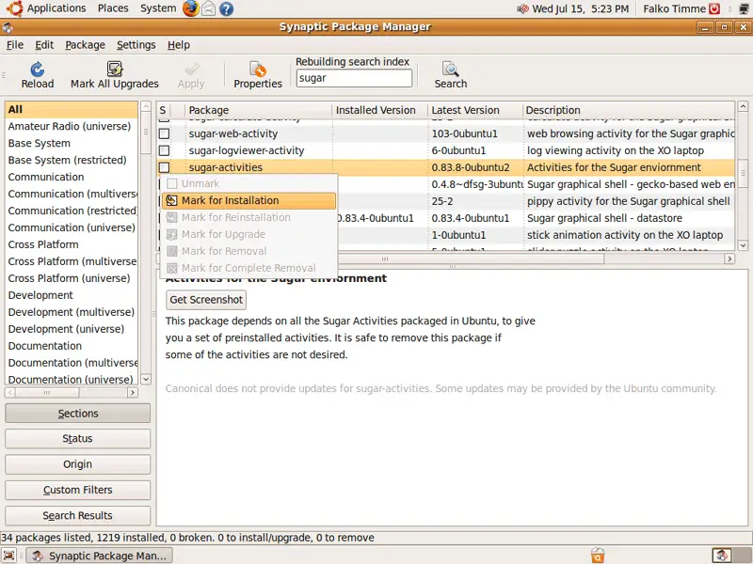The width and height of the screenshot is (753, 564).
Task: Sort by the S status column header
Action: click(163, 110)
